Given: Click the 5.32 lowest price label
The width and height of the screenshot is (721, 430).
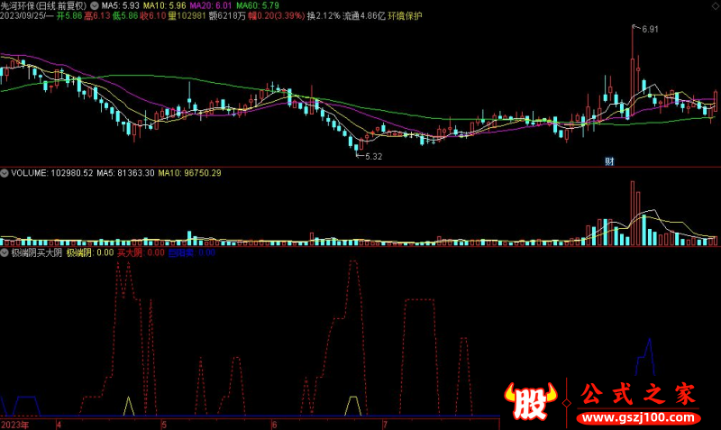Looking at the screenshot, I should tap(373, 157).
